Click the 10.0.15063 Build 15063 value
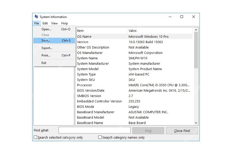 click(146, 42)
